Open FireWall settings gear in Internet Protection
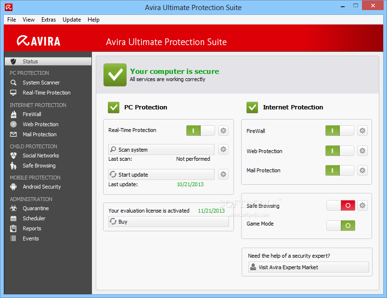This screenshot has width=387, height=298. point(362,131)
